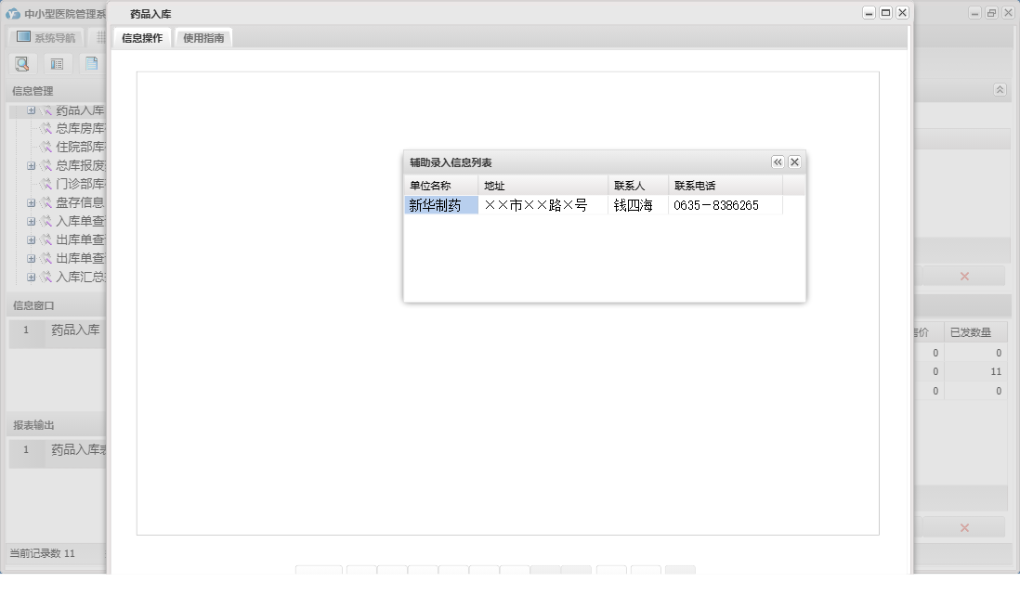The height and width of the screenshot is (608, 1020).
Task: Expand the 入库汇总 tree node
Action: [31, 277]
